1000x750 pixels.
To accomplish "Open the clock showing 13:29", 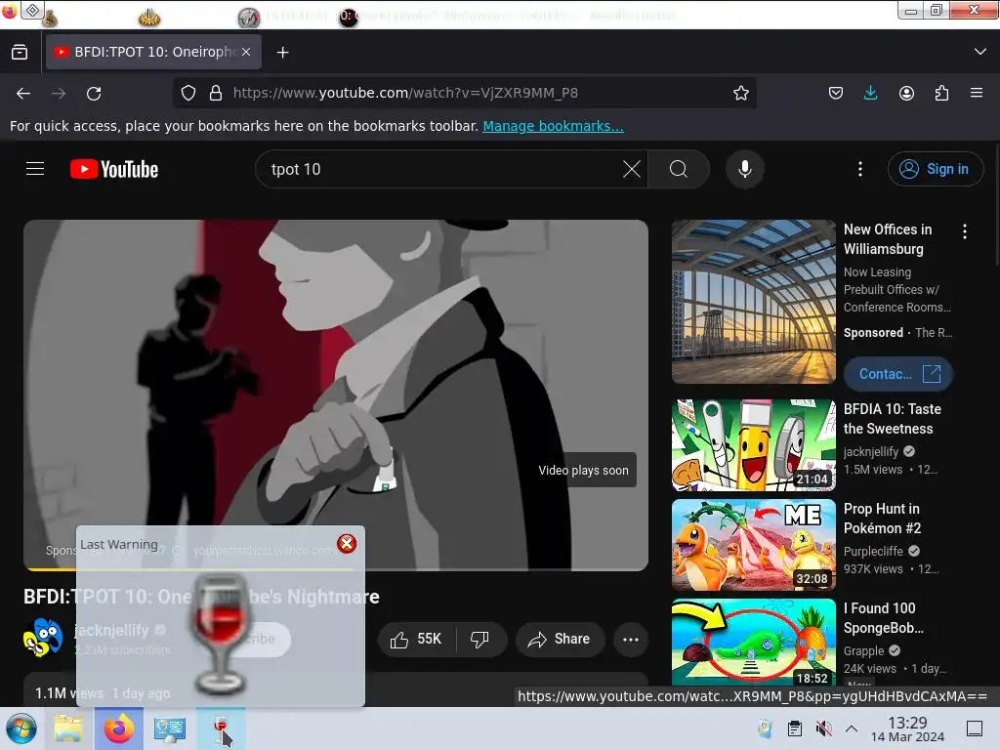I will point(907,729).
